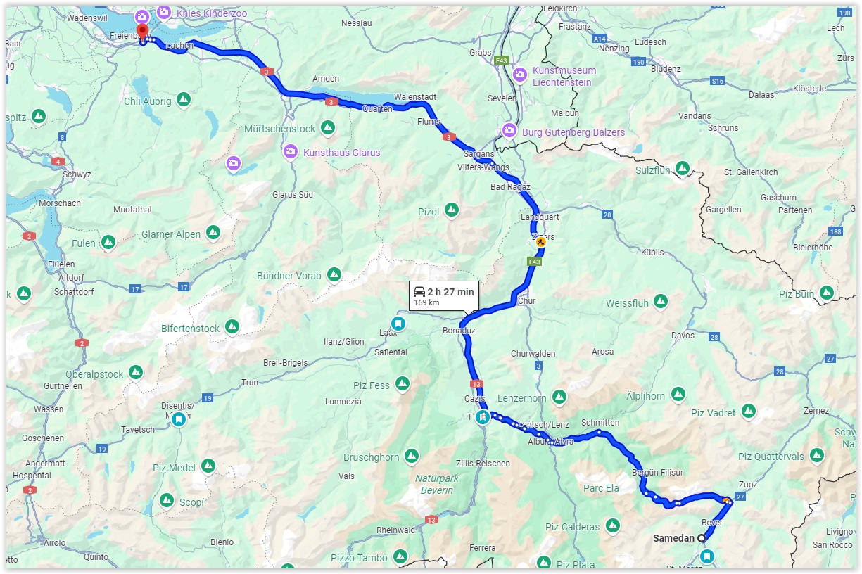Click the Parc Ela park label

click(602, 488)
